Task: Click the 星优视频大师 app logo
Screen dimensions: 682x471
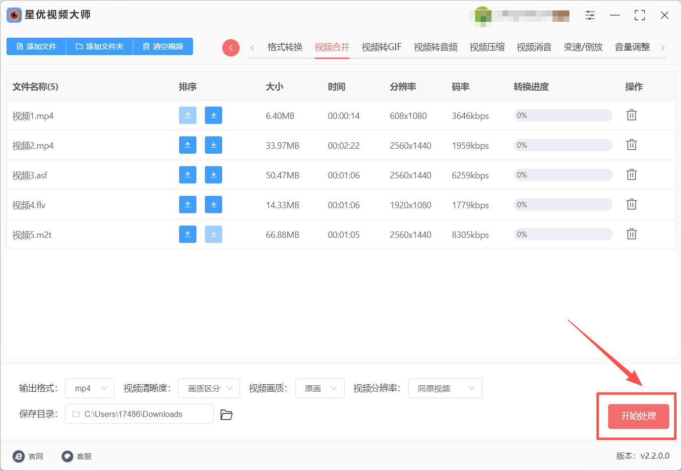Action: [x=14, y=15]
